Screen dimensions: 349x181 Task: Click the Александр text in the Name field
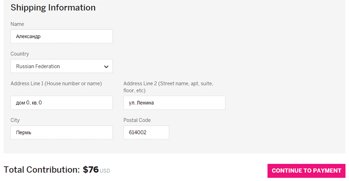(x=28, y=37)
